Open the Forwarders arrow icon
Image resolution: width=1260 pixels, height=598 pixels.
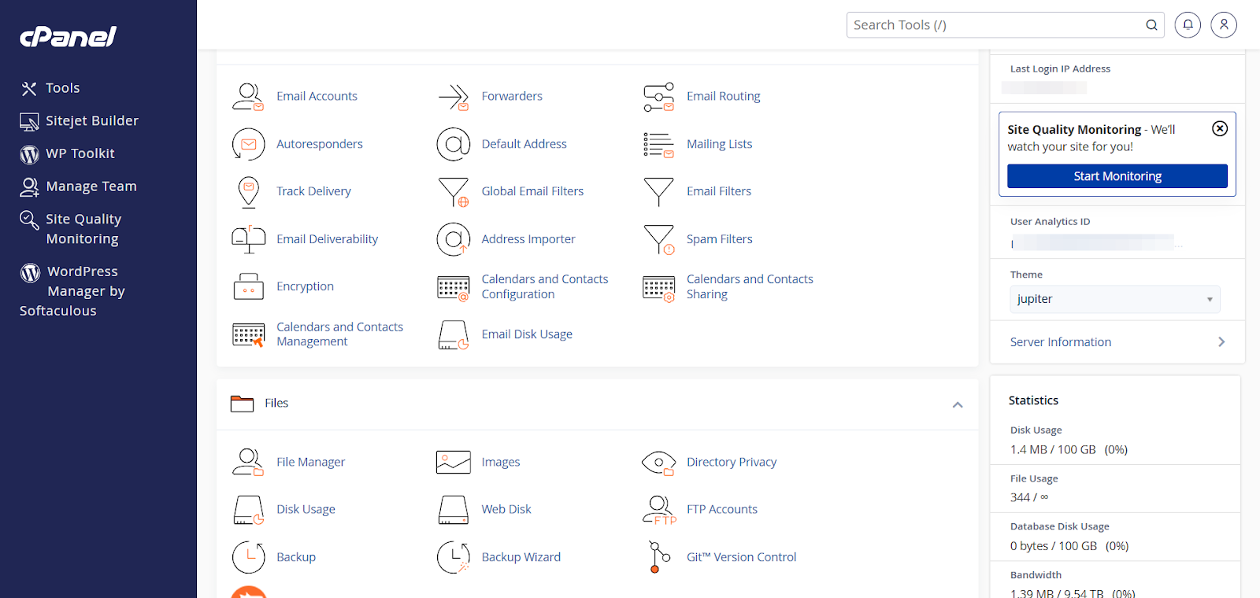point(454,96)
